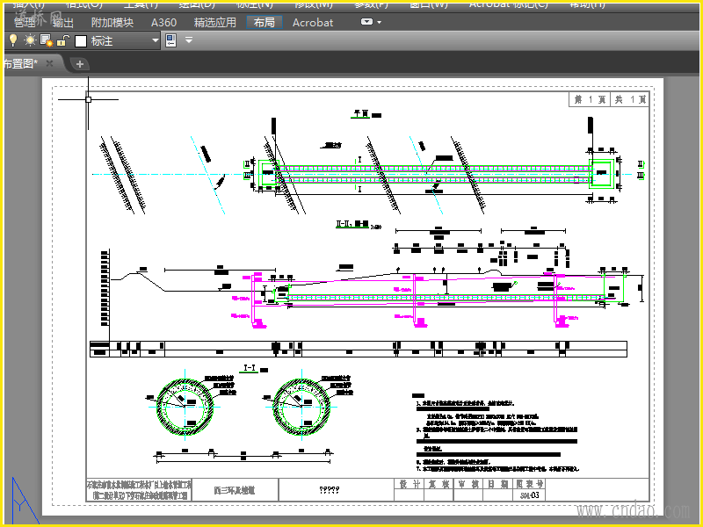Click the 复核 title block cell
This screenshot has width=703, height=527.
pyautogui.click(x=438, y=484)
